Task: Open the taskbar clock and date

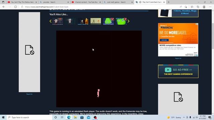Action: tap(203, 117)
